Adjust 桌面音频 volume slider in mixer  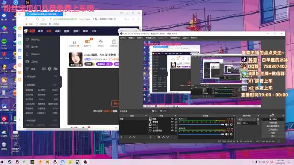click(201, 134)
